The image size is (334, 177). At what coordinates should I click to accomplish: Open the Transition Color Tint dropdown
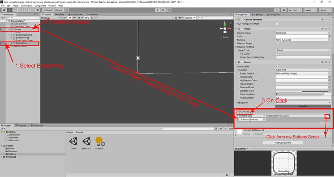tap(303, 70)
